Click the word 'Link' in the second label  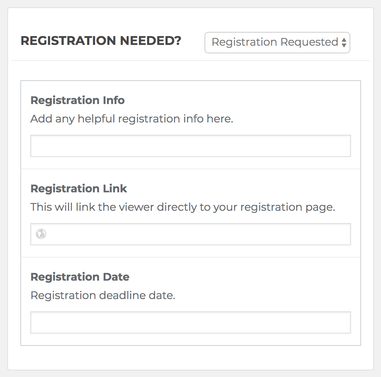[115, 188]
